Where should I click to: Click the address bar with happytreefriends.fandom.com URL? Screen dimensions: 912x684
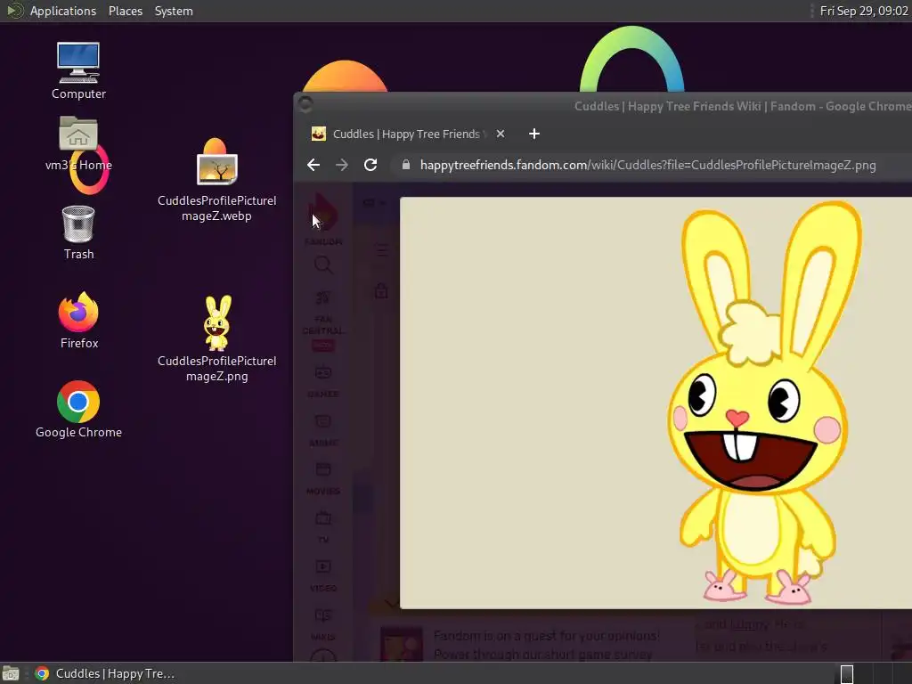(x=647, y=165)
